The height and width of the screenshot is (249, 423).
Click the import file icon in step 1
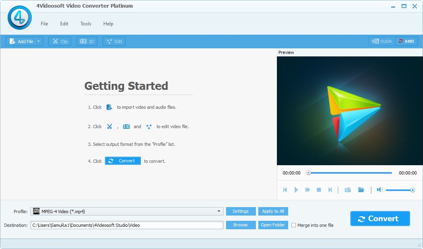coord(109,107)
